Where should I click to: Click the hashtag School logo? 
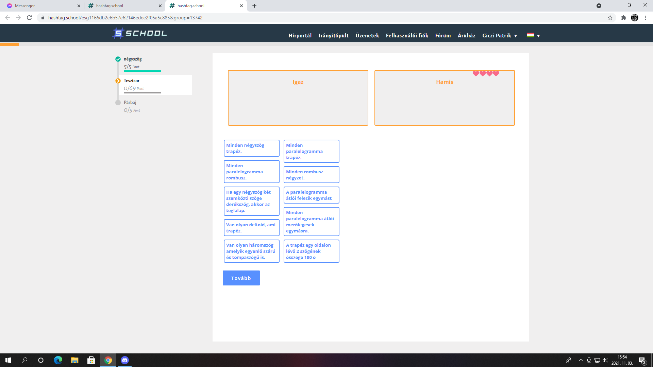coord(139,33)
